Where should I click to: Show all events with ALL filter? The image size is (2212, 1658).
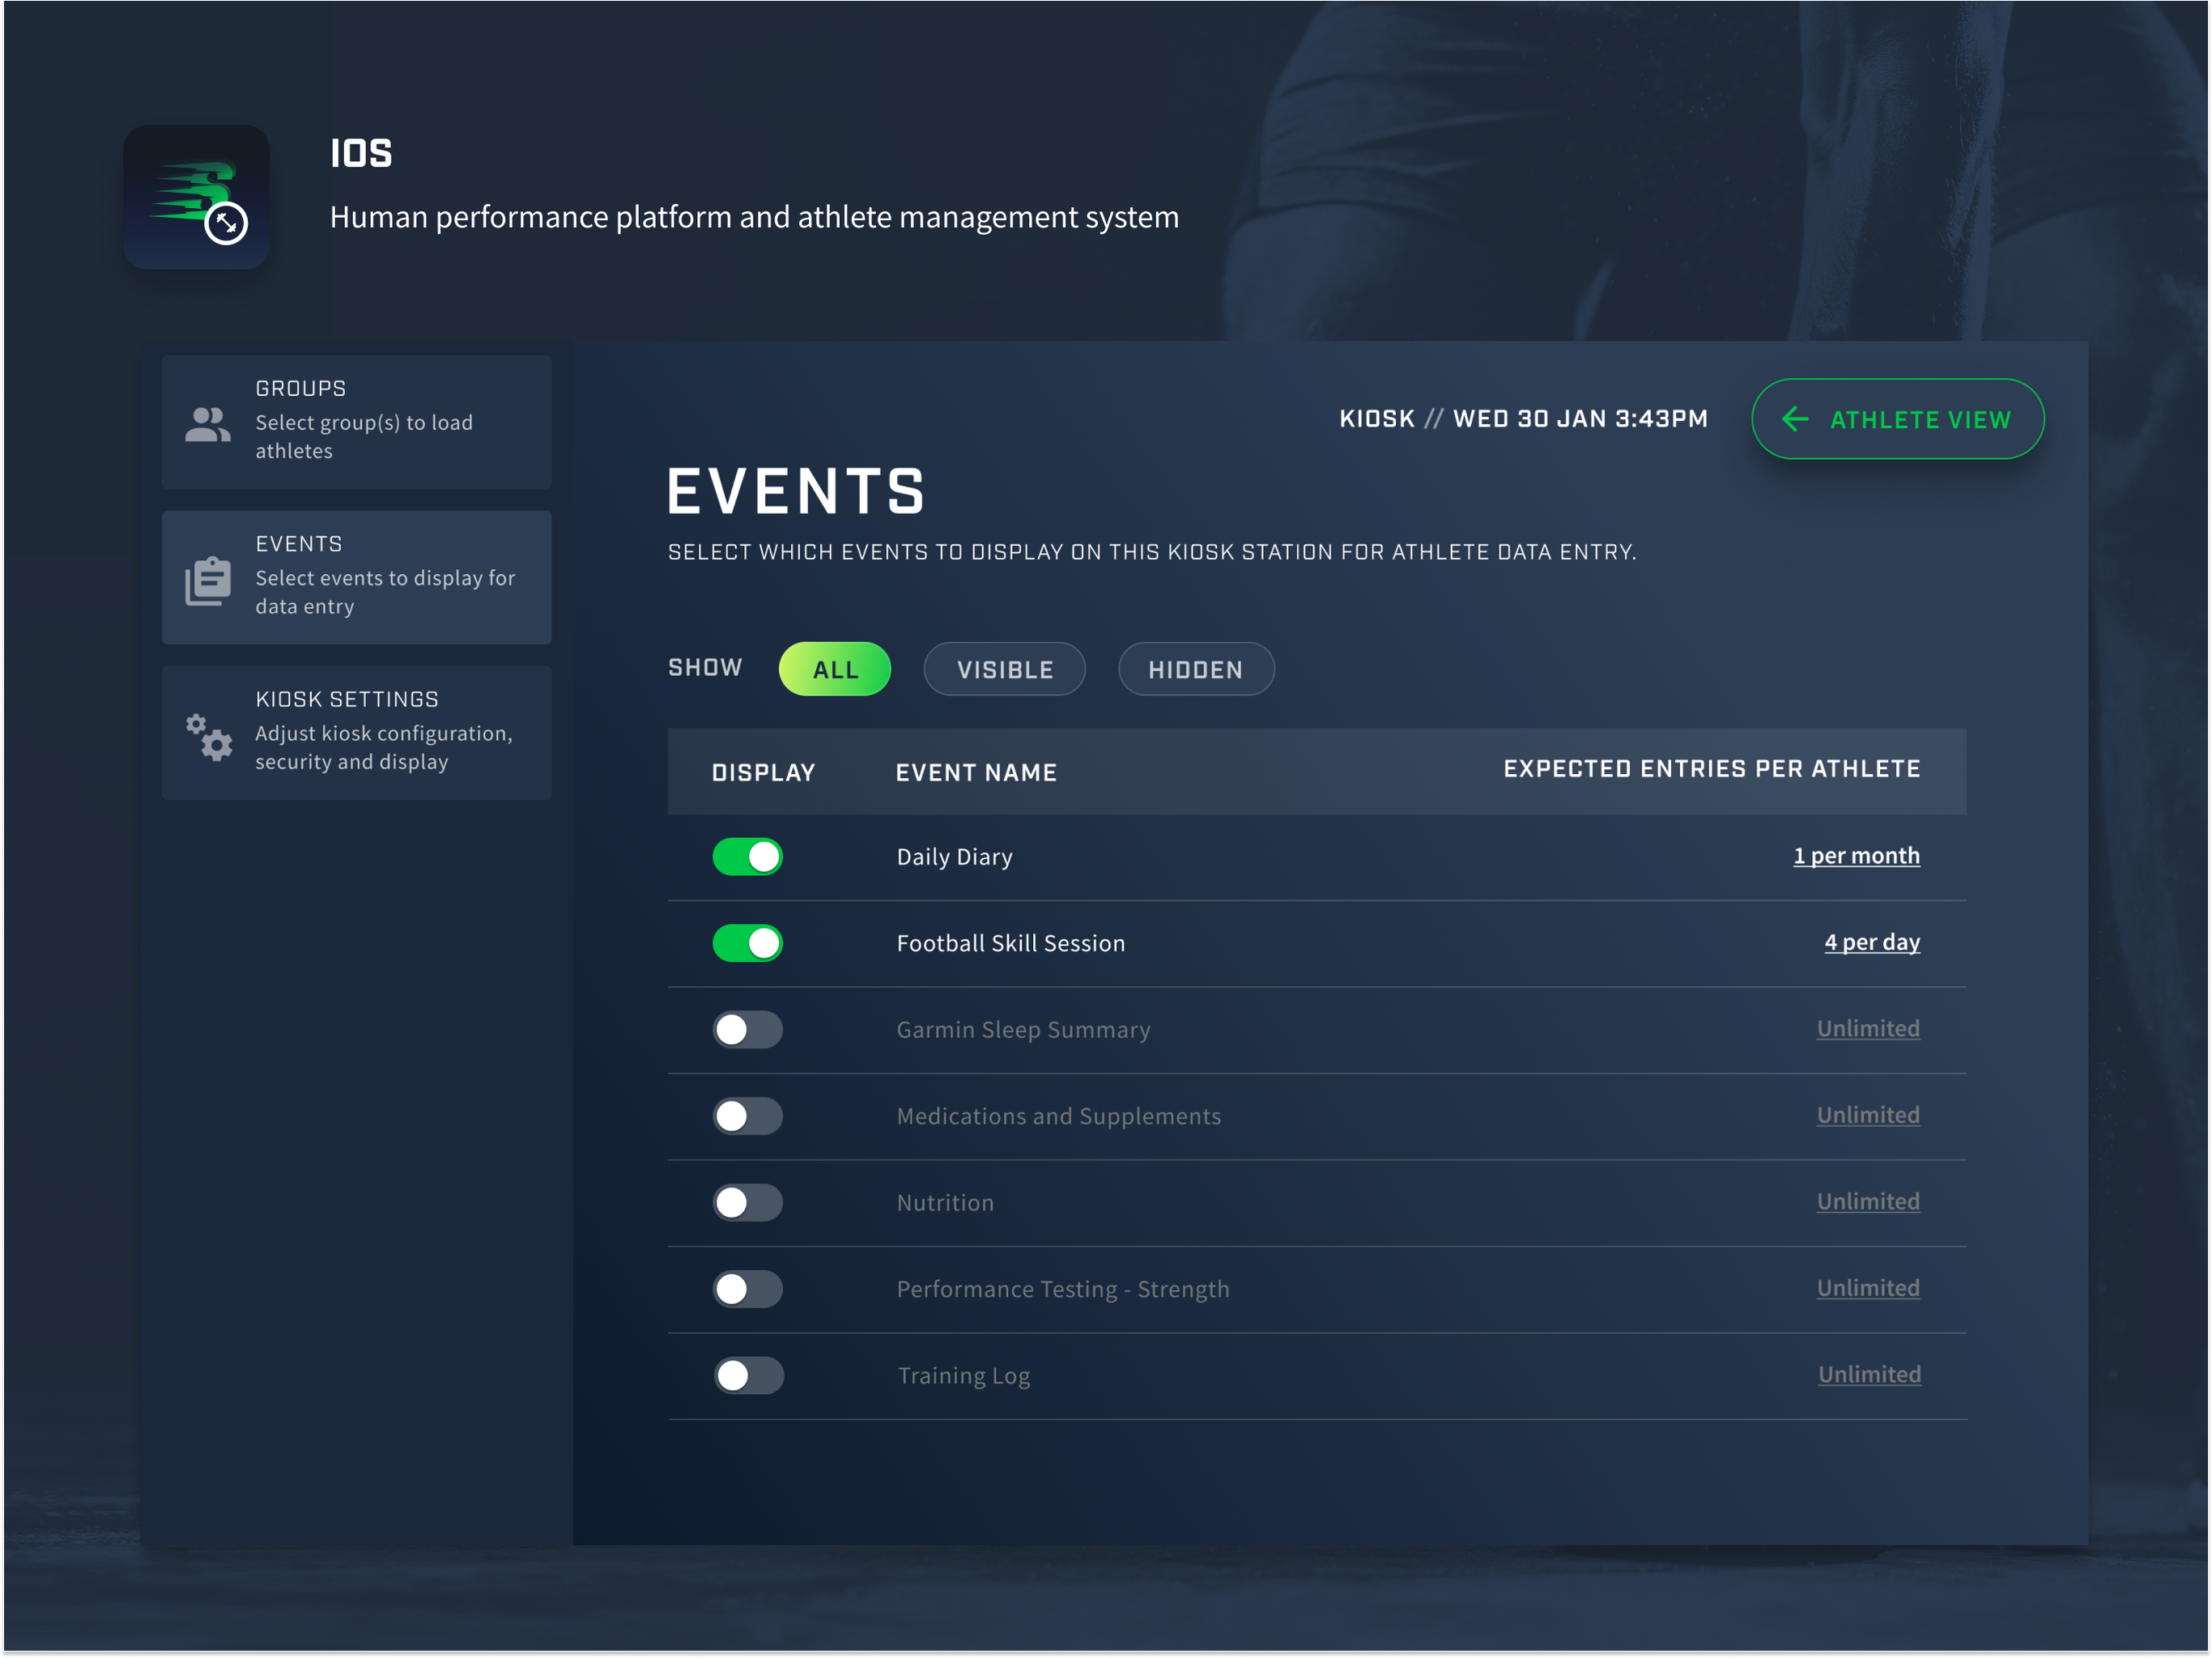(835, 669)
